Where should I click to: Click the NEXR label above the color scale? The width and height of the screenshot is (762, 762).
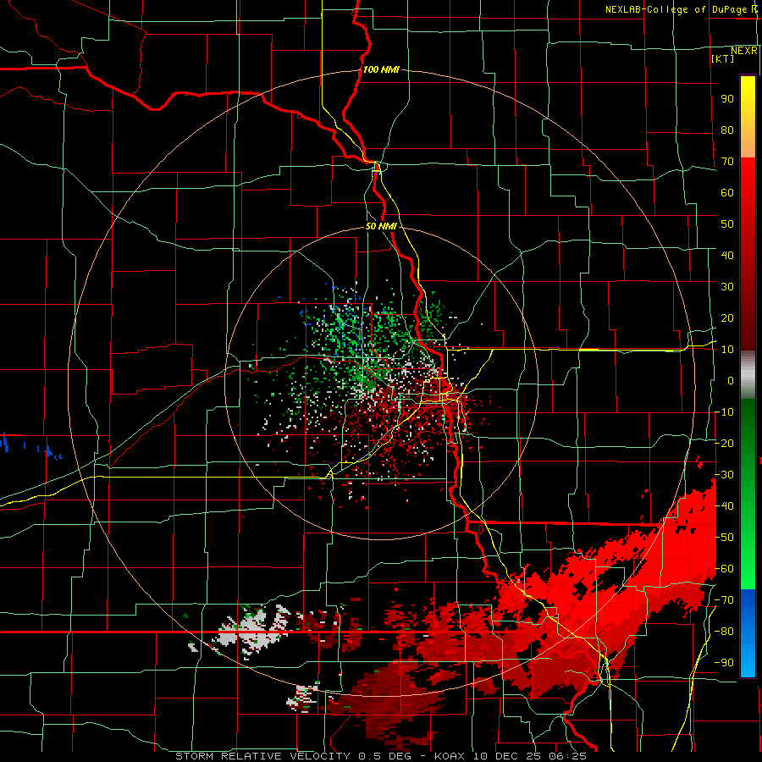click(x=744, y=51)
